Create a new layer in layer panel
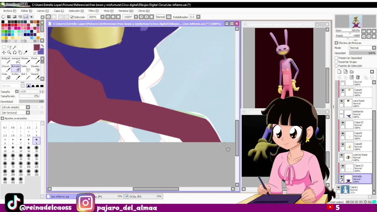Viewport: 377px width, 212px height. [339, 72]
